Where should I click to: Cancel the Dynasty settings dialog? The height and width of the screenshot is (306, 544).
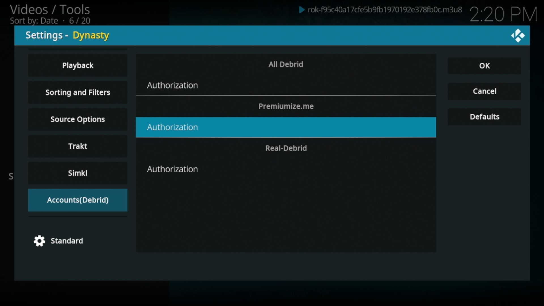click(x=484, y=91)
